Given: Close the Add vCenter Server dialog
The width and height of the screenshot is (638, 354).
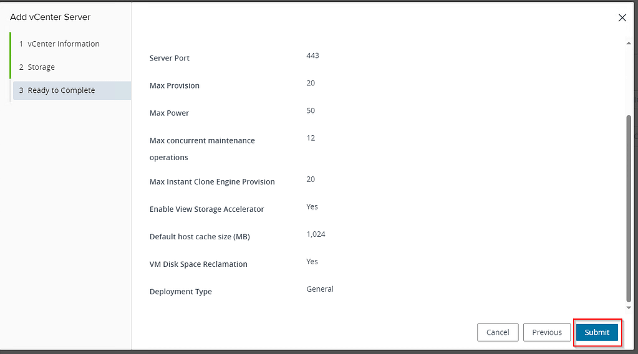Looking at the screenshot, I should click(x=622, y=18).
